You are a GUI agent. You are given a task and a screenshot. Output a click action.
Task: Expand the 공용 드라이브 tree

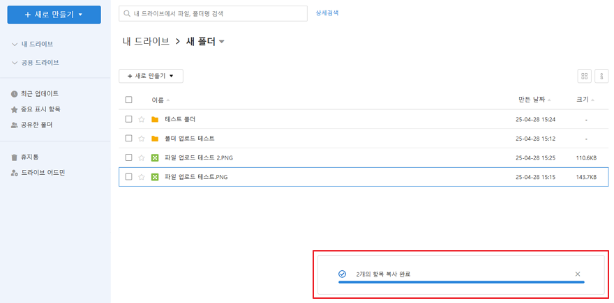click(15, 63)
